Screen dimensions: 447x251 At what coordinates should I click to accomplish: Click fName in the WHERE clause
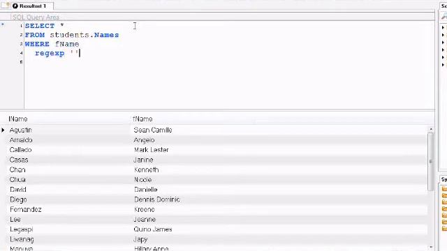tap(67, 44)
